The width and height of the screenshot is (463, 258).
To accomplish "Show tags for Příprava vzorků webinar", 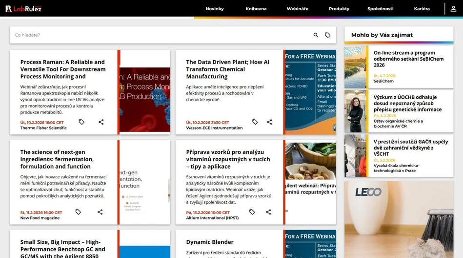I will tap(252, 212).
